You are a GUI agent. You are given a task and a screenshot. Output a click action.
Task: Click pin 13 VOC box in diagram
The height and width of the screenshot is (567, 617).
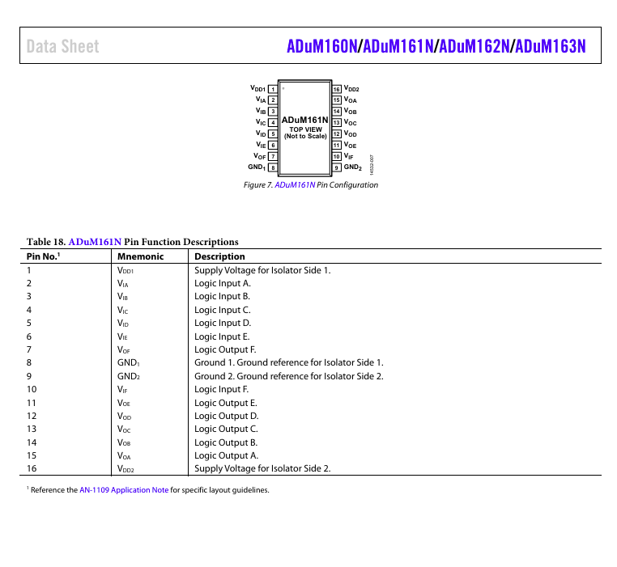(x=337, y=123)
